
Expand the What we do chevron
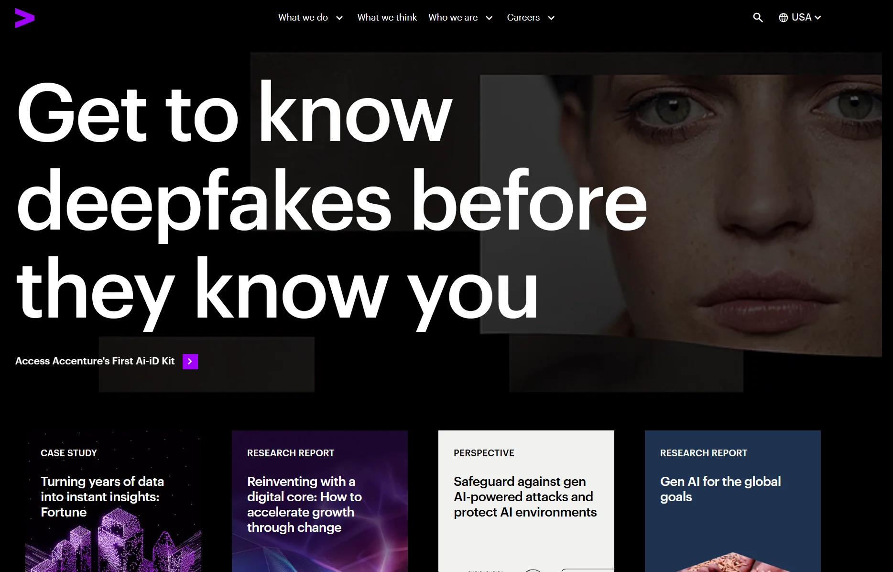tap(339, 18)
